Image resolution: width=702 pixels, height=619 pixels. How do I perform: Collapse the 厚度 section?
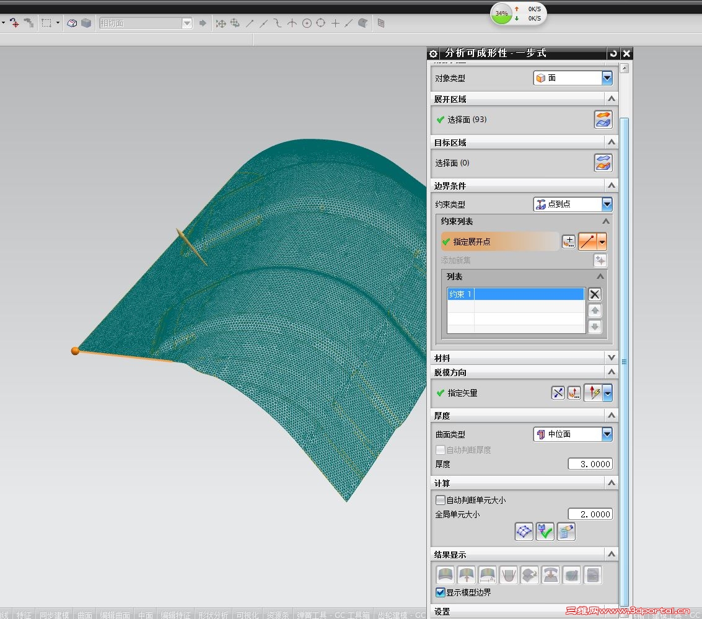[611, 415]
